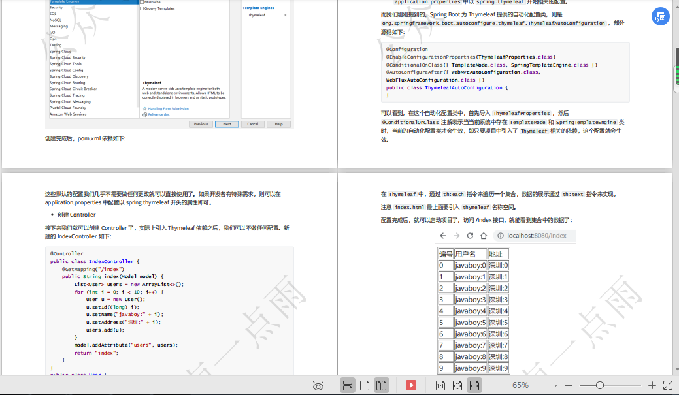
Task: Toggle eye protection mode icon
Action: click(x=318, y=385)
